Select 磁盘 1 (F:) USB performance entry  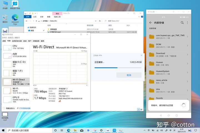tap(16, 73)
